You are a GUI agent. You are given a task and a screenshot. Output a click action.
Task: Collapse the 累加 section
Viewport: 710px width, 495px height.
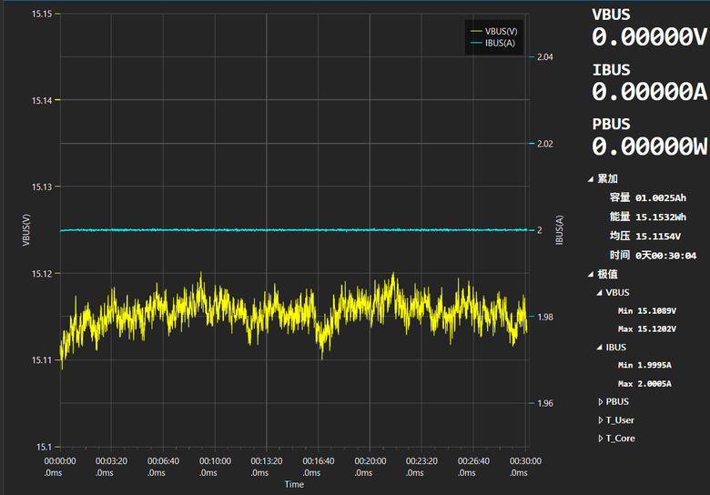click(x=591, y=179)
